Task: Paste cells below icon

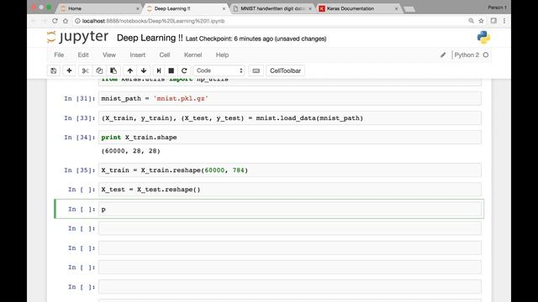Action: click(x=113, y=70)
